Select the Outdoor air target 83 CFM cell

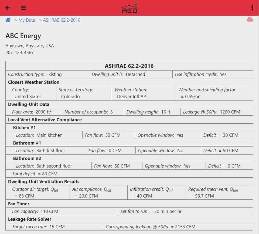click(38, 192)
